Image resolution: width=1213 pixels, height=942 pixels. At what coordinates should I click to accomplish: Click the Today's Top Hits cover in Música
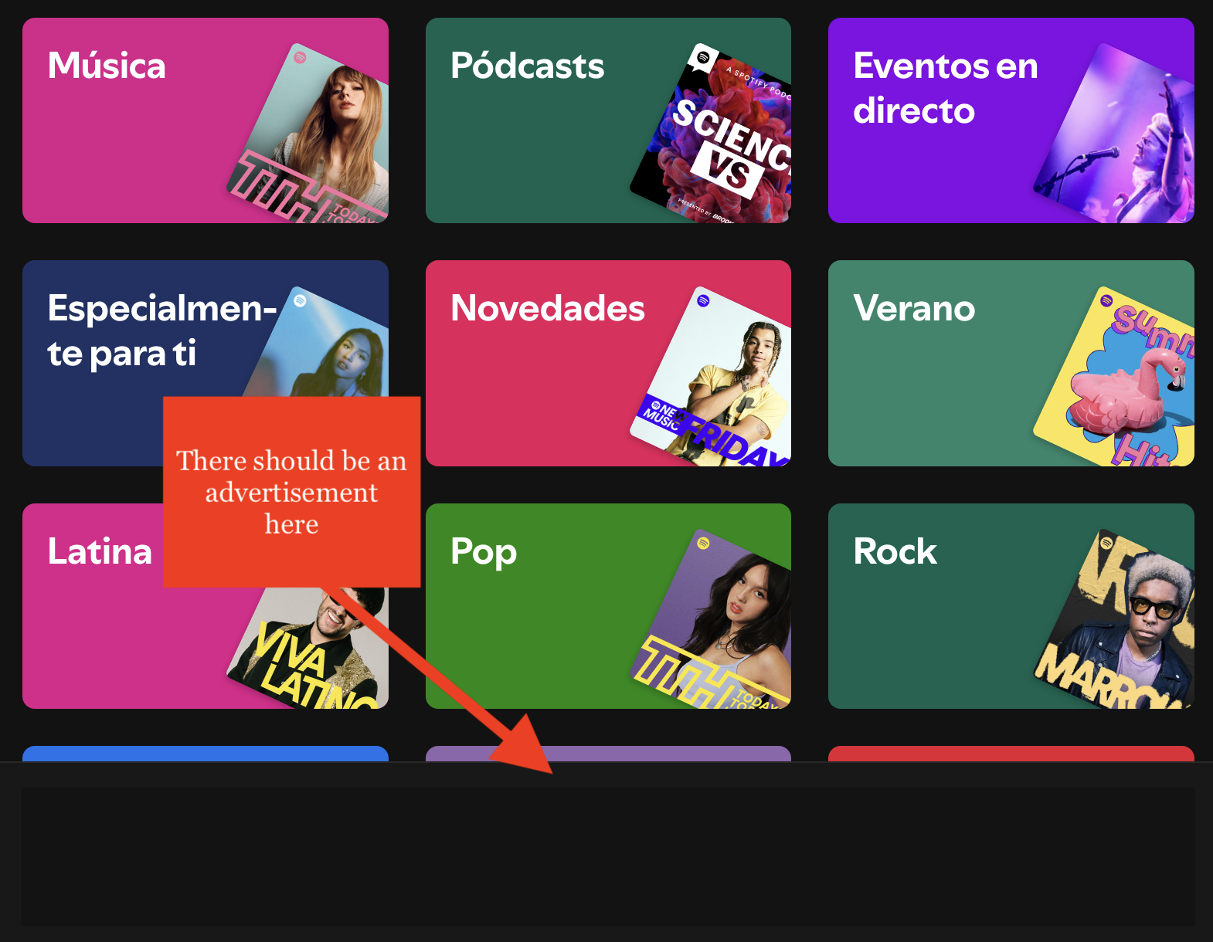[313, 135]
